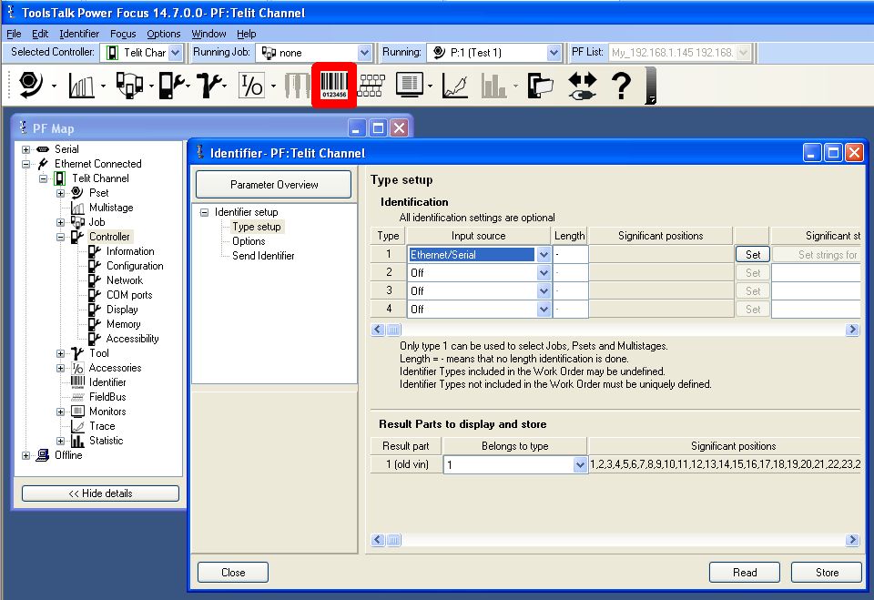Screen dimensions: 874x600
Task: Click the Store button
Action: (827, 572)
